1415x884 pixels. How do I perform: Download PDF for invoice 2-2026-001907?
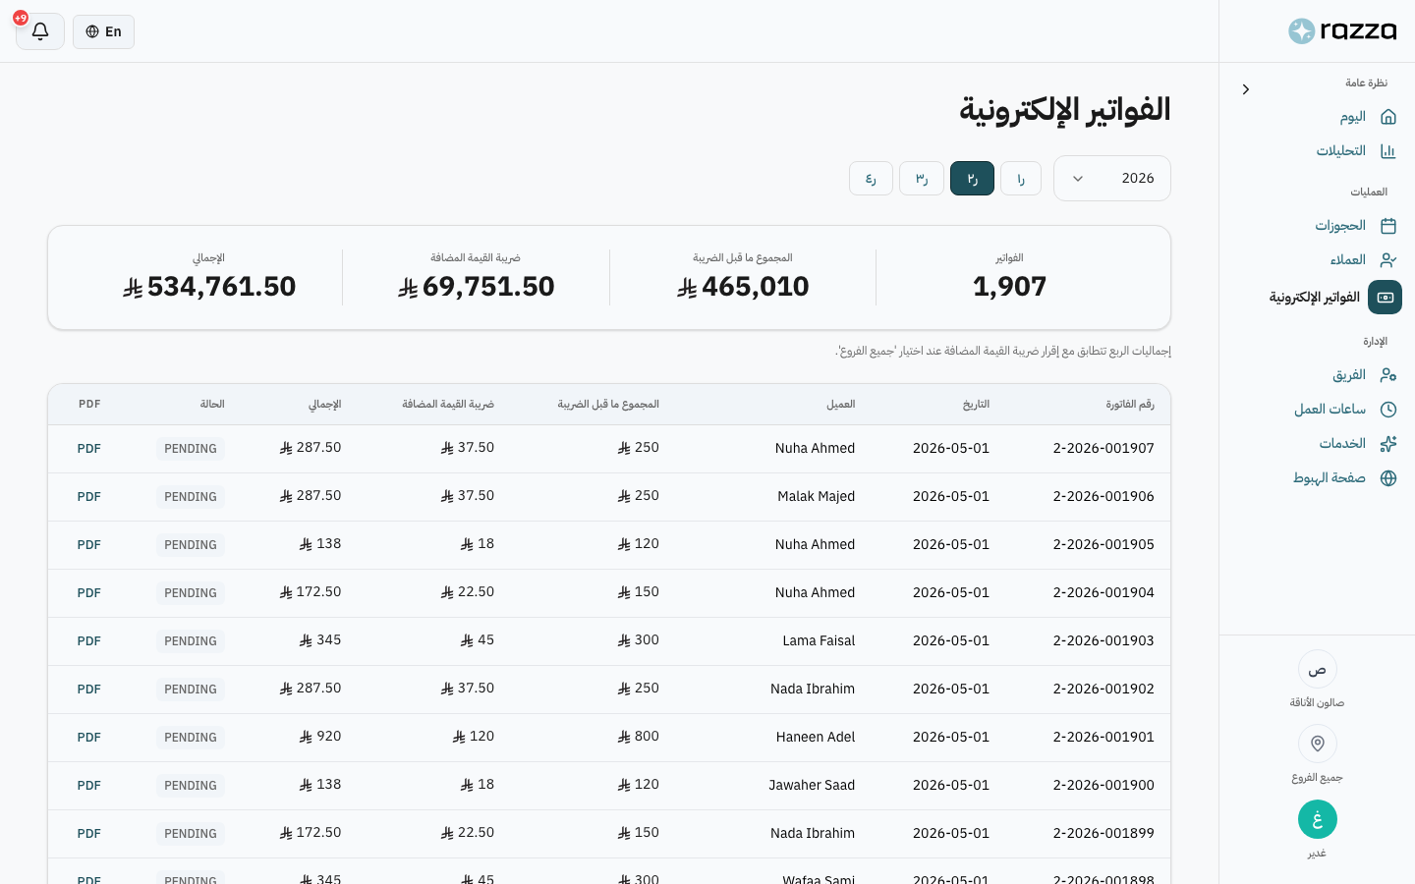[x=89, y=449]
